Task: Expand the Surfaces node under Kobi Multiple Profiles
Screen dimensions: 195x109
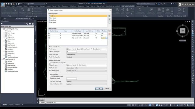Action: coord(4,35)
